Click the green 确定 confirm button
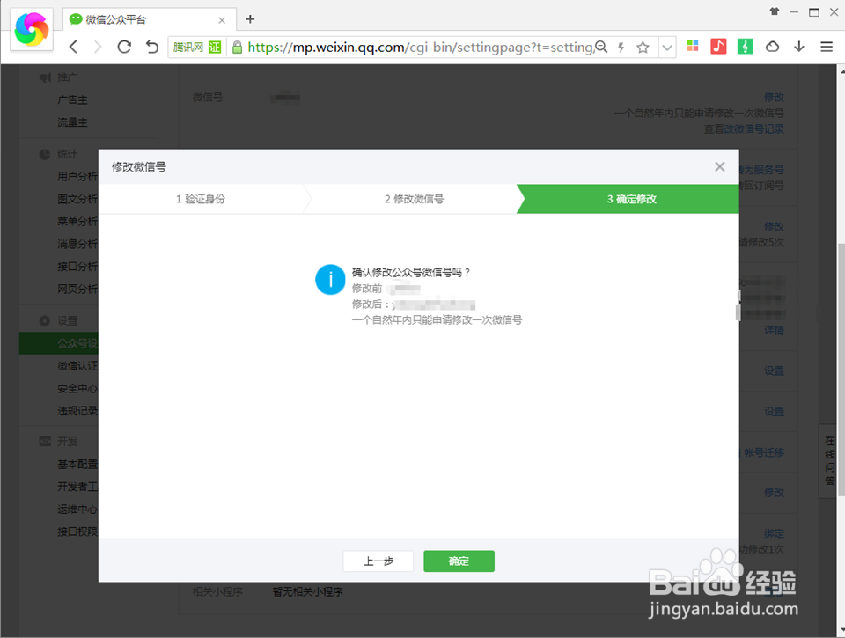 (459, 561)
